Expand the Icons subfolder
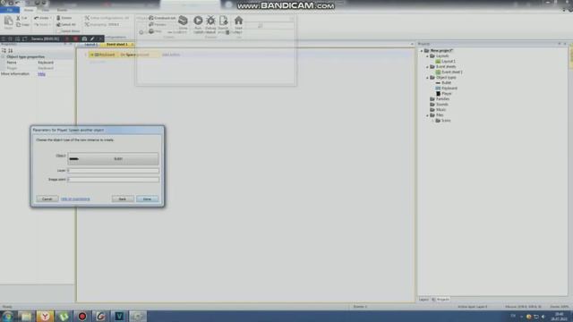The image size is (573, 322). (432, 121)
